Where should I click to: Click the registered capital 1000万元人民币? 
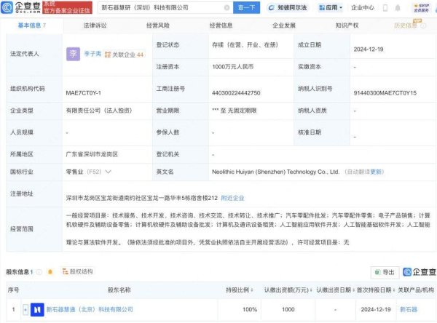click(x=233, y=67)
